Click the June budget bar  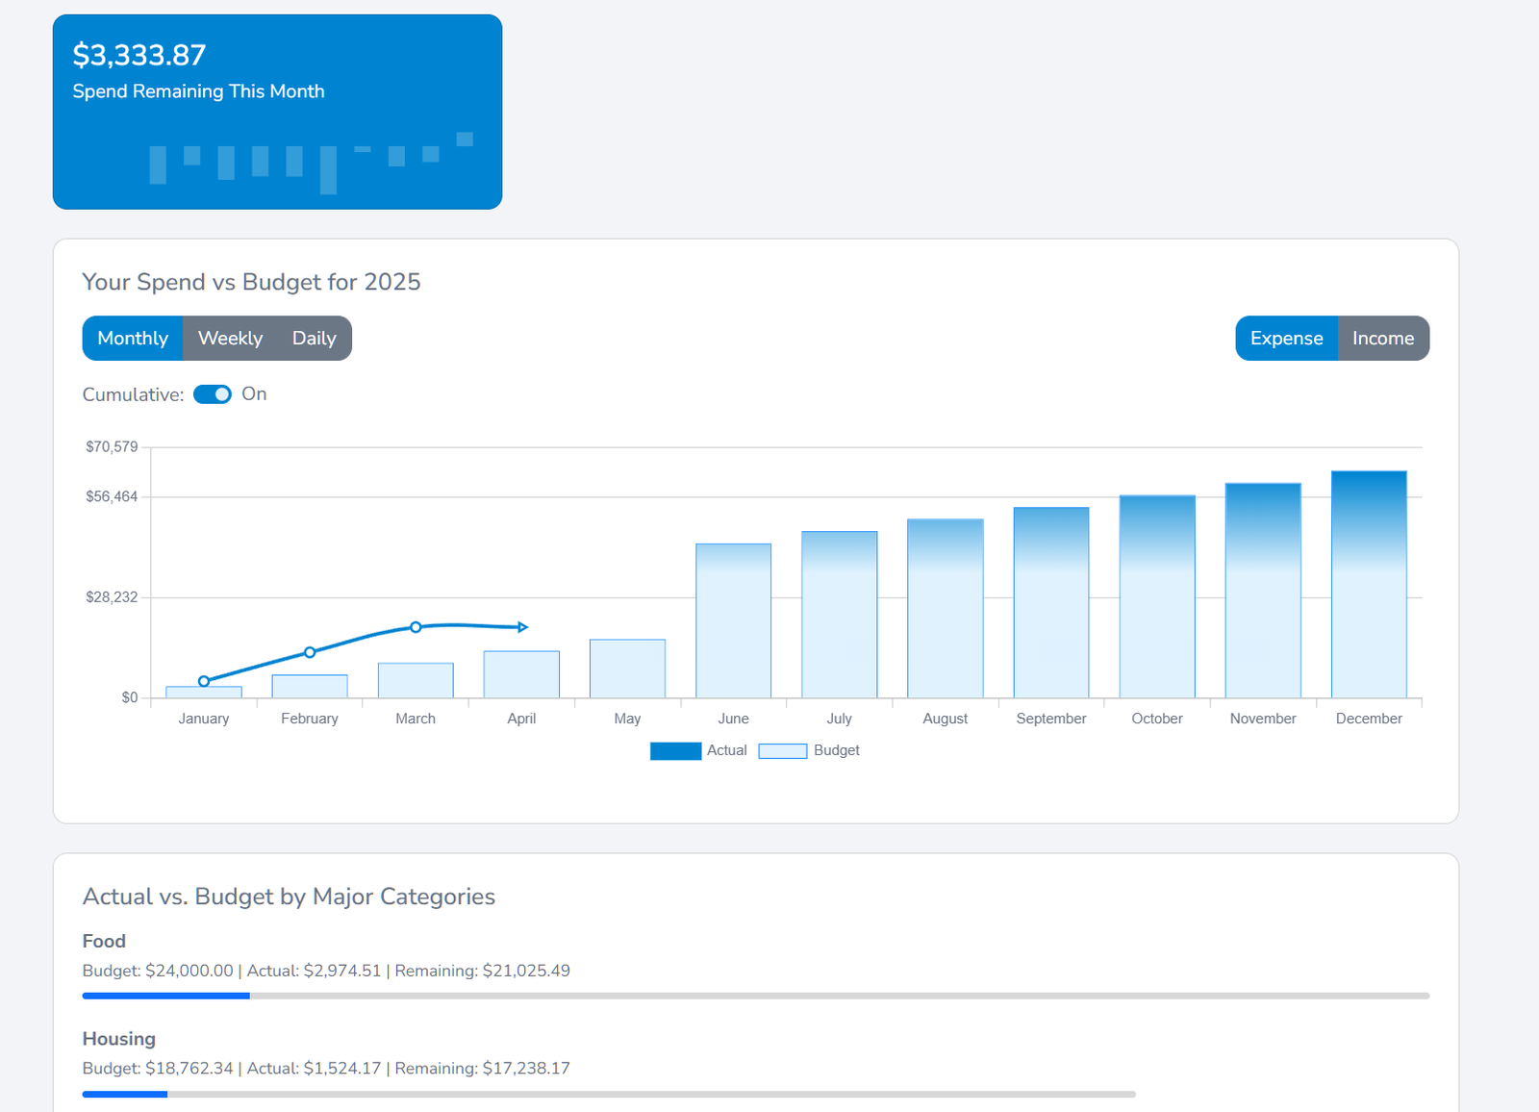pyautogui.click(x=734, y=620)
